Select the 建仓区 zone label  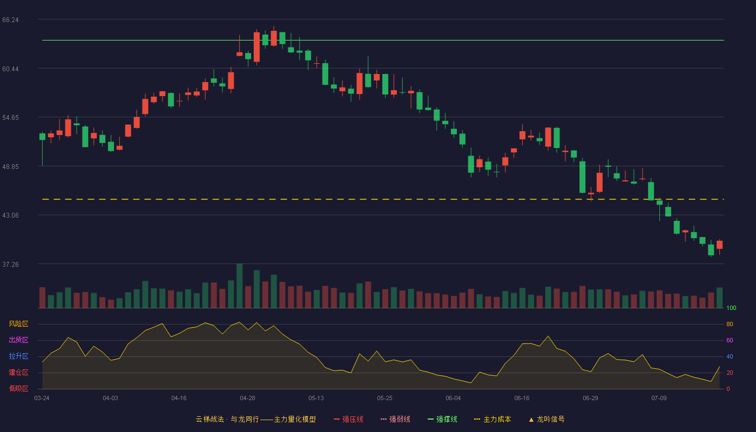coord(18,373)
